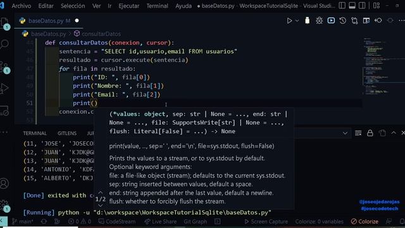
Task: Click Screen Capture in status bar
Action: 266,222
